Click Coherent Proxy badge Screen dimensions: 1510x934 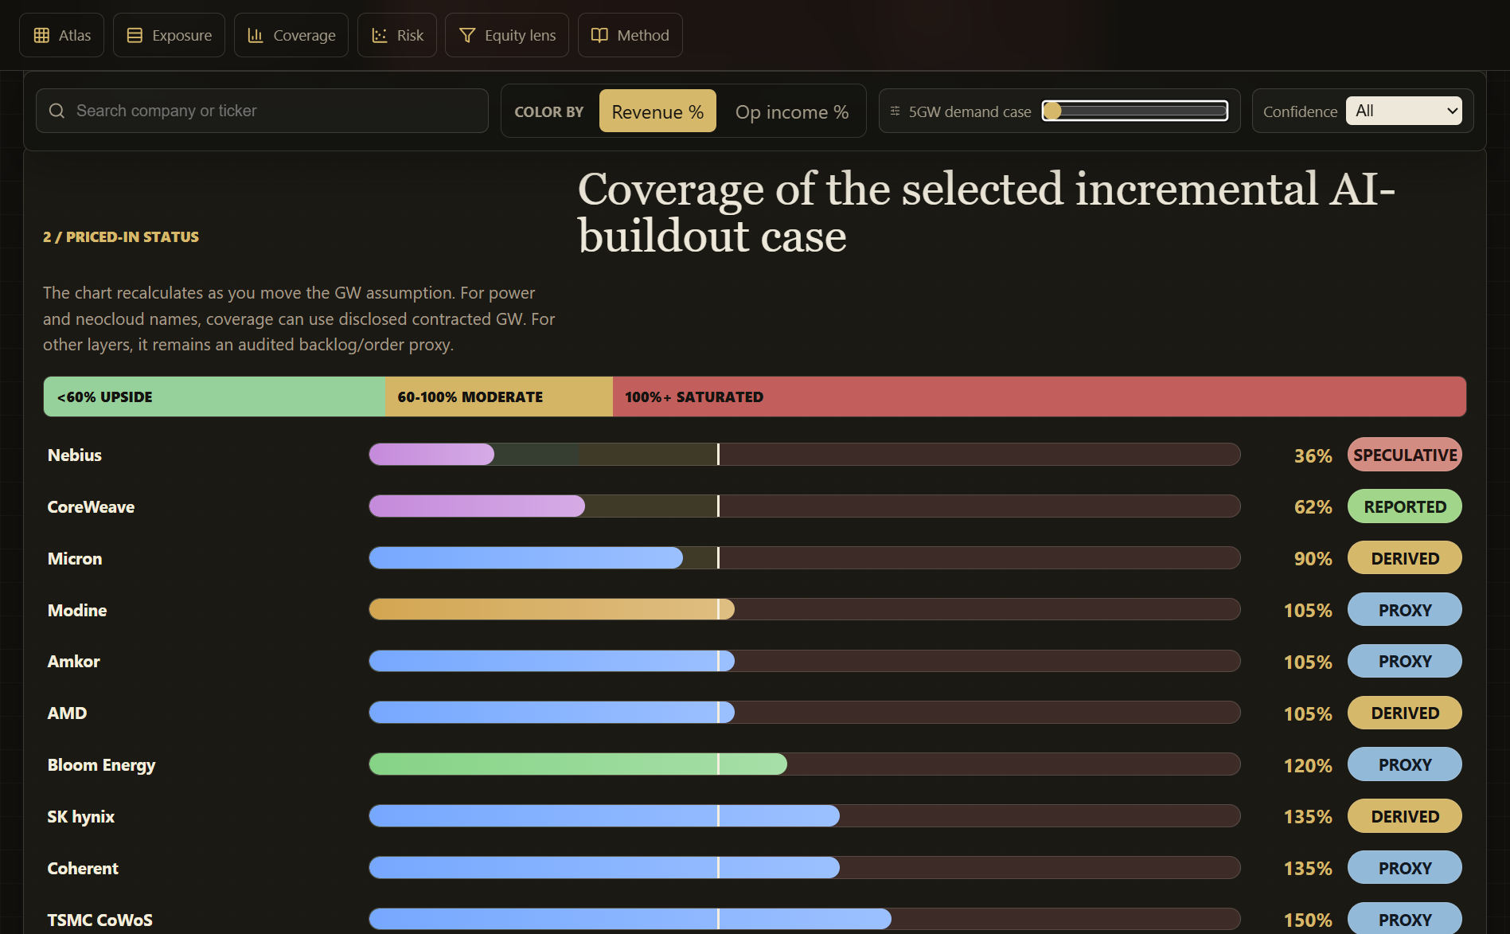(x=1405, y=868)
